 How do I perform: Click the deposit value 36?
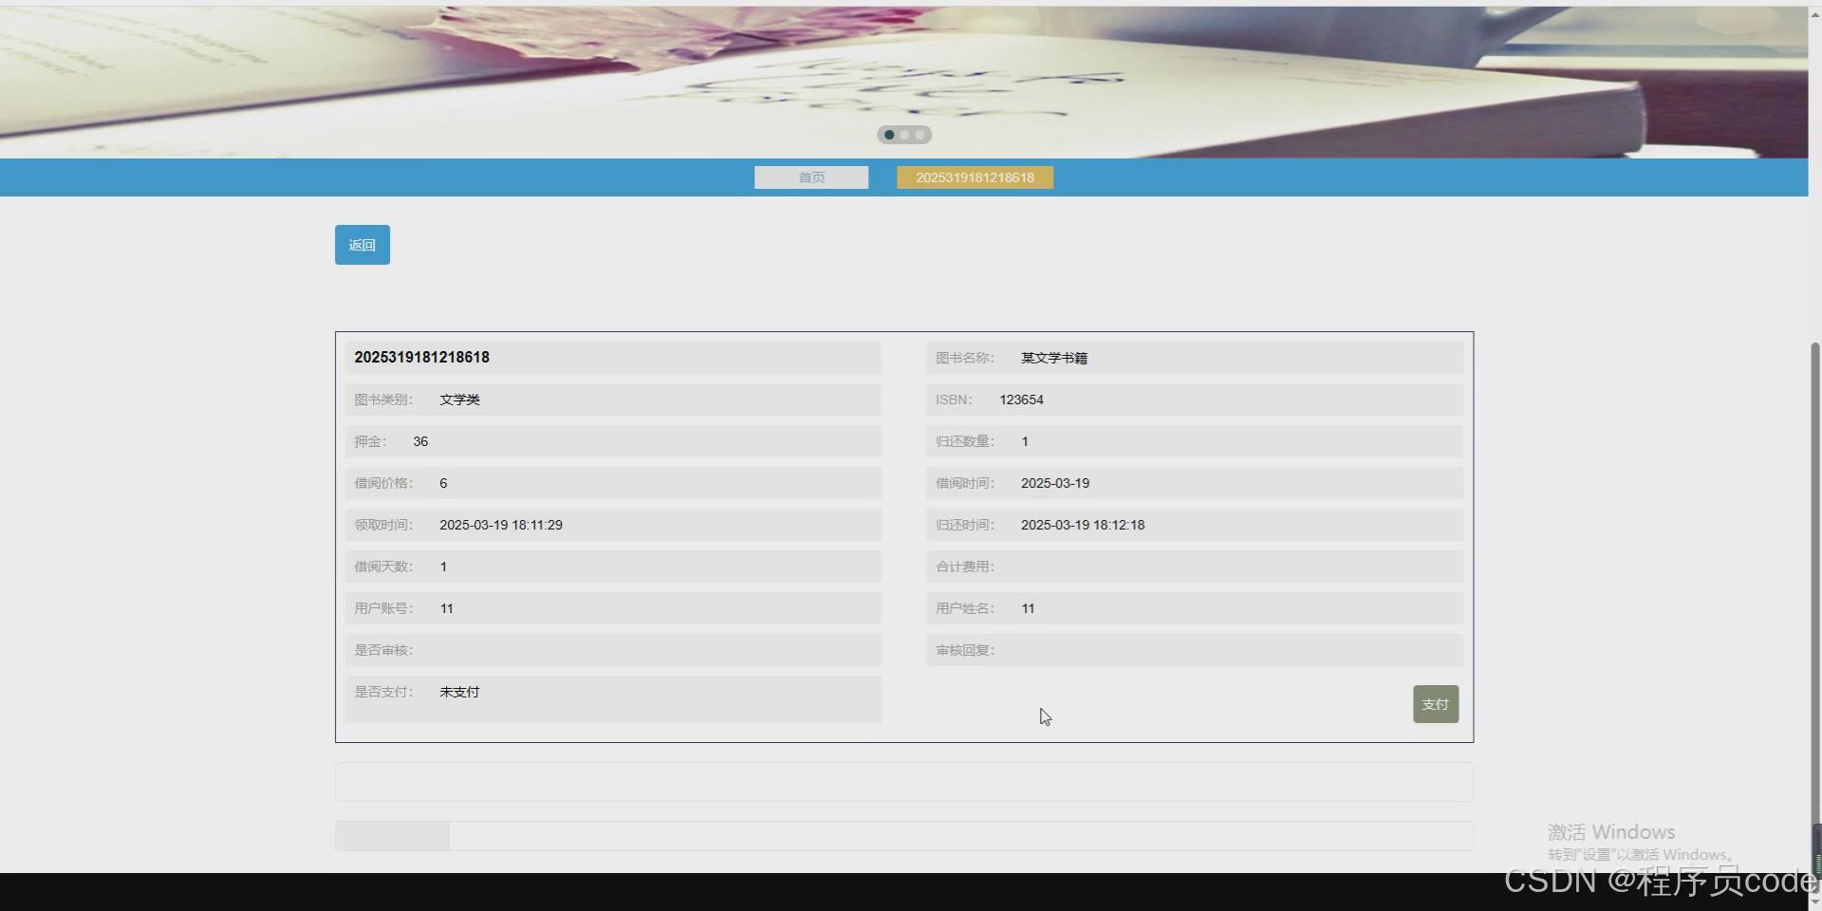tap(420, 441)
